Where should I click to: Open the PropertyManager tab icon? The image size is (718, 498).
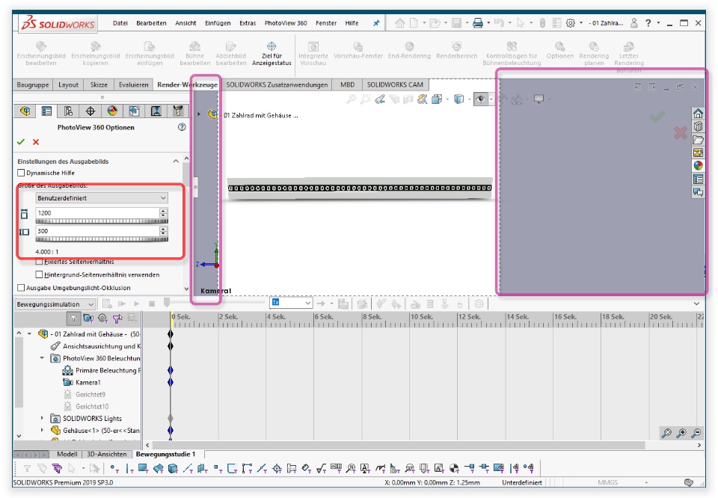[x=46, y=111]
